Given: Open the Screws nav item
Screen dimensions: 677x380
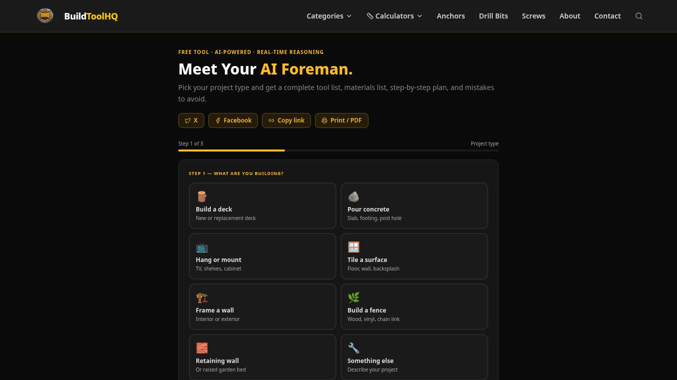Looking at the screenshot, I should [x=534, y=16].
